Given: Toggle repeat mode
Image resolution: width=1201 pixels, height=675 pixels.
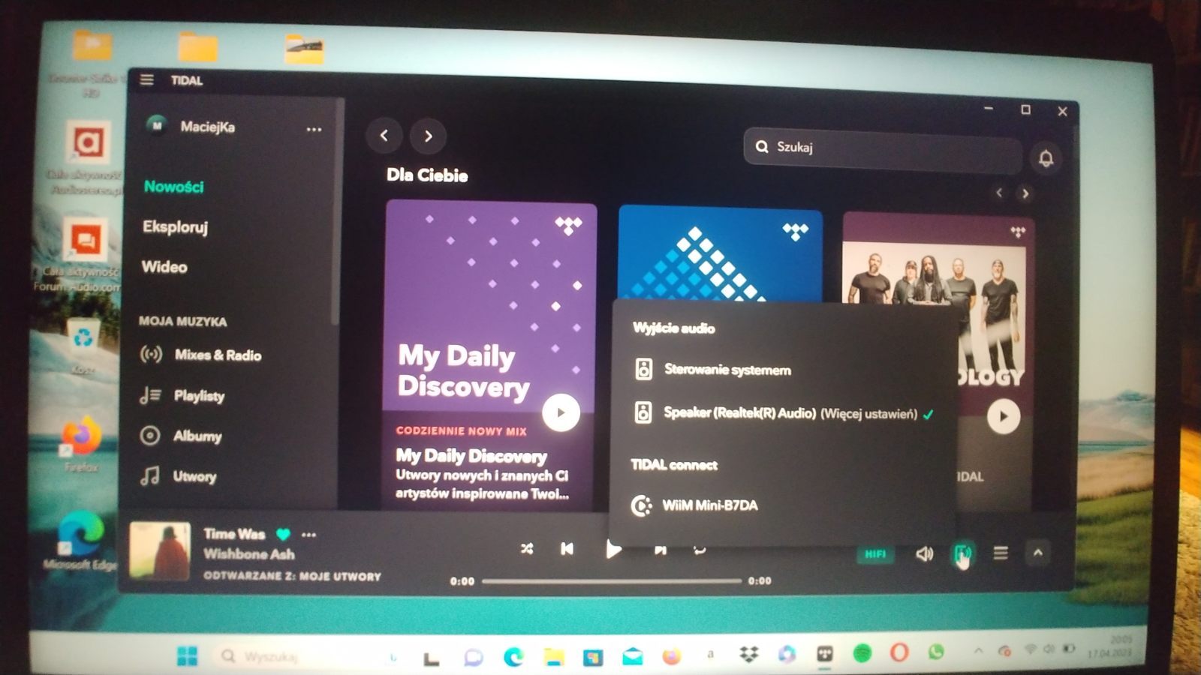Looking at the screenshot, I should (x=700, y=550).
